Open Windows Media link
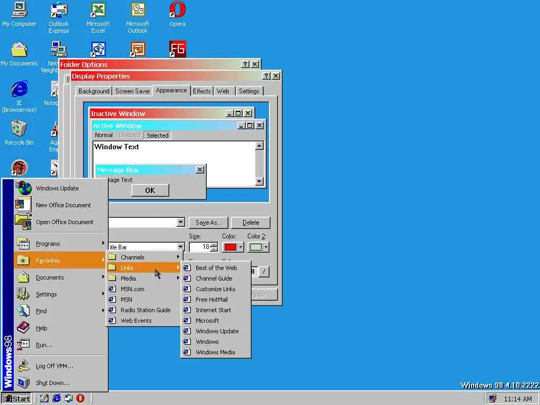This screenshot has width=540, height=405. point(216,352)
